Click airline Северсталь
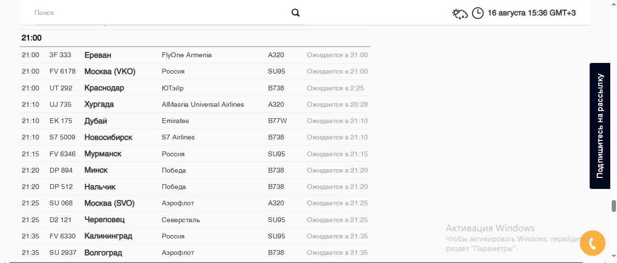Image resolution: width=617 pixels, height=263 pixels. (x=181, y=220)
